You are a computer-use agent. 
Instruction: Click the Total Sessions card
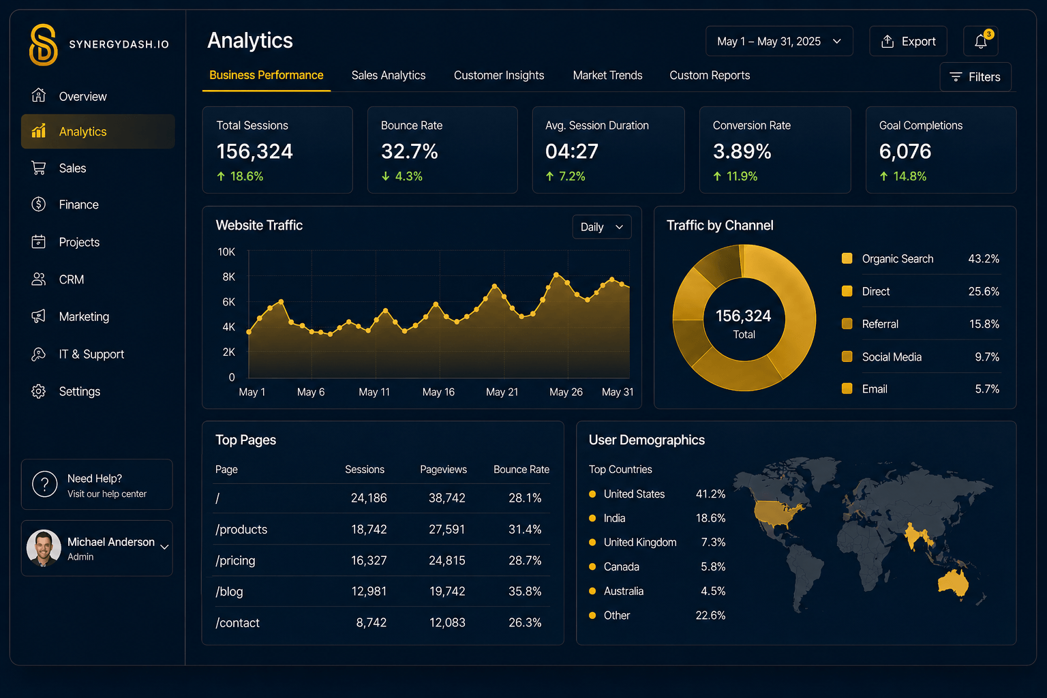277,150
